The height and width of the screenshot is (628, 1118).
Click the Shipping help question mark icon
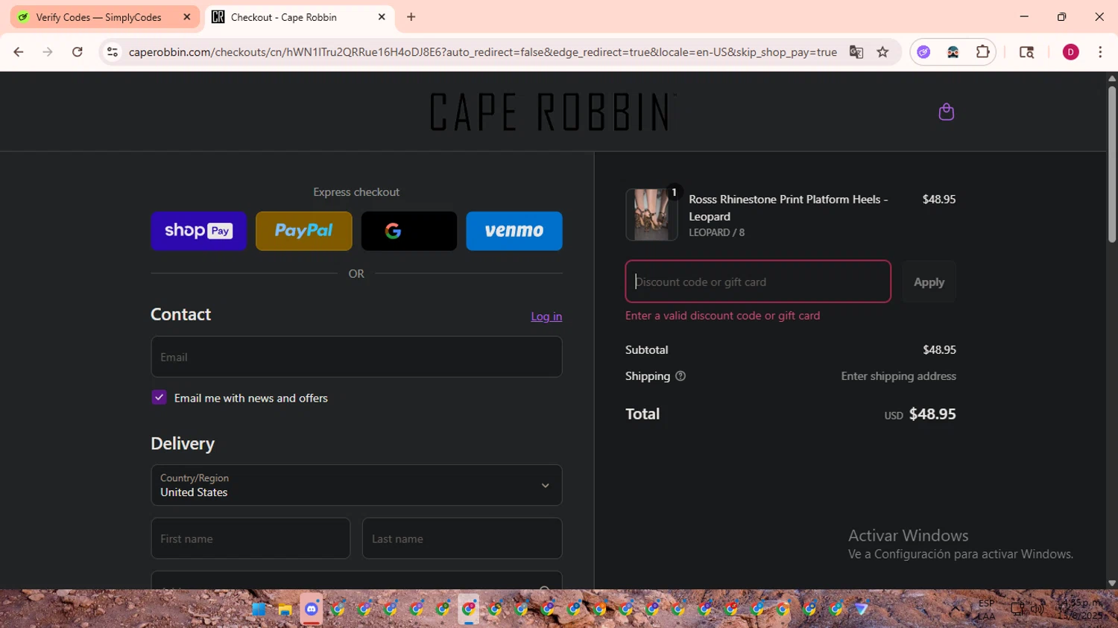point(680,376)
